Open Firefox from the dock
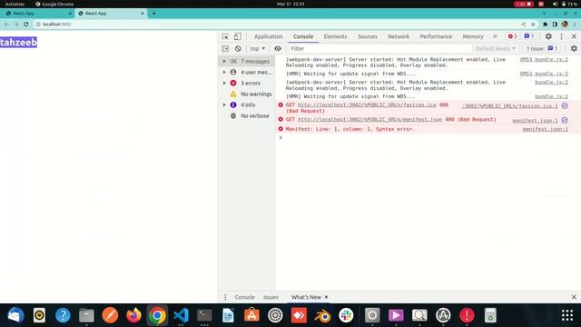The height and width of the screenshot is (327, 581). pyautogui.click(x=133, y=315)
